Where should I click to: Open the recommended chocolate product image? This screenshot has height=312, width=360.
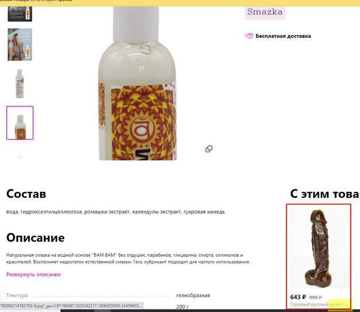[x=319, y=246]
